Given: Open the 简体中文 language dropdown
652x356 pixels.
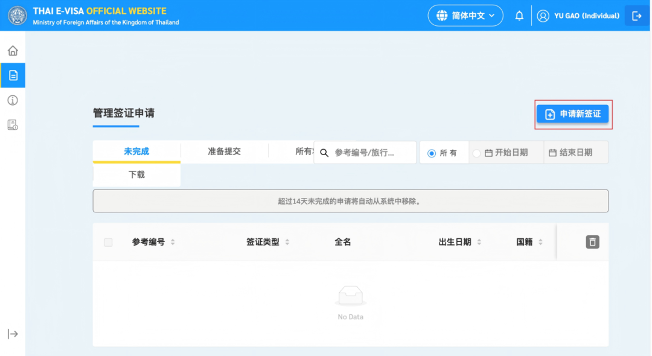Looking at the screenshot, I should [465, 16].
